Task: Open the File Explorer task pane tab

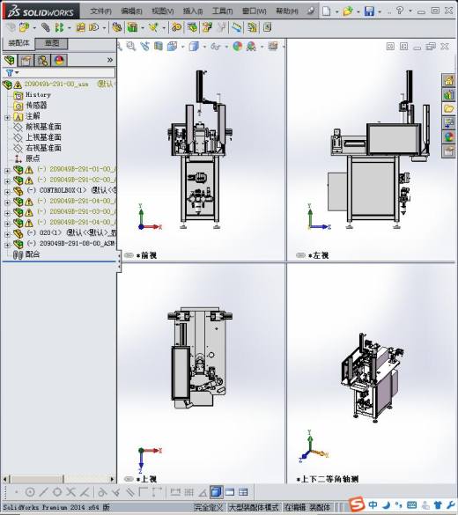Action: (x=449, y=108)
